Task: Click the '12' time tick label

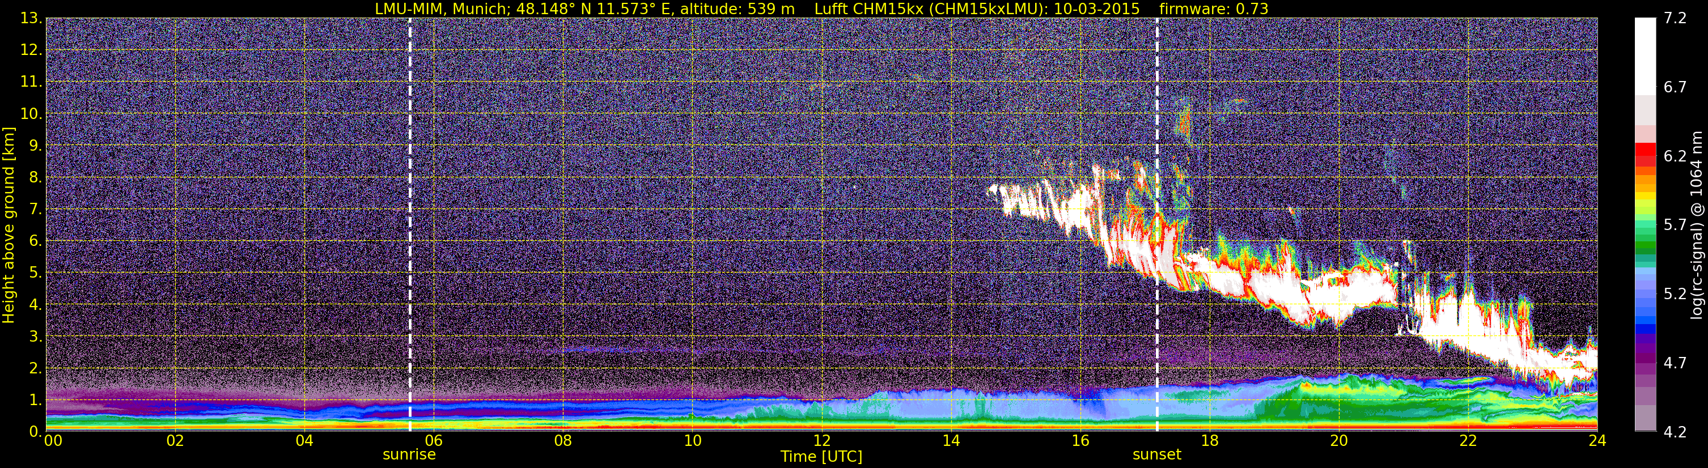Action: click(821, 441)
